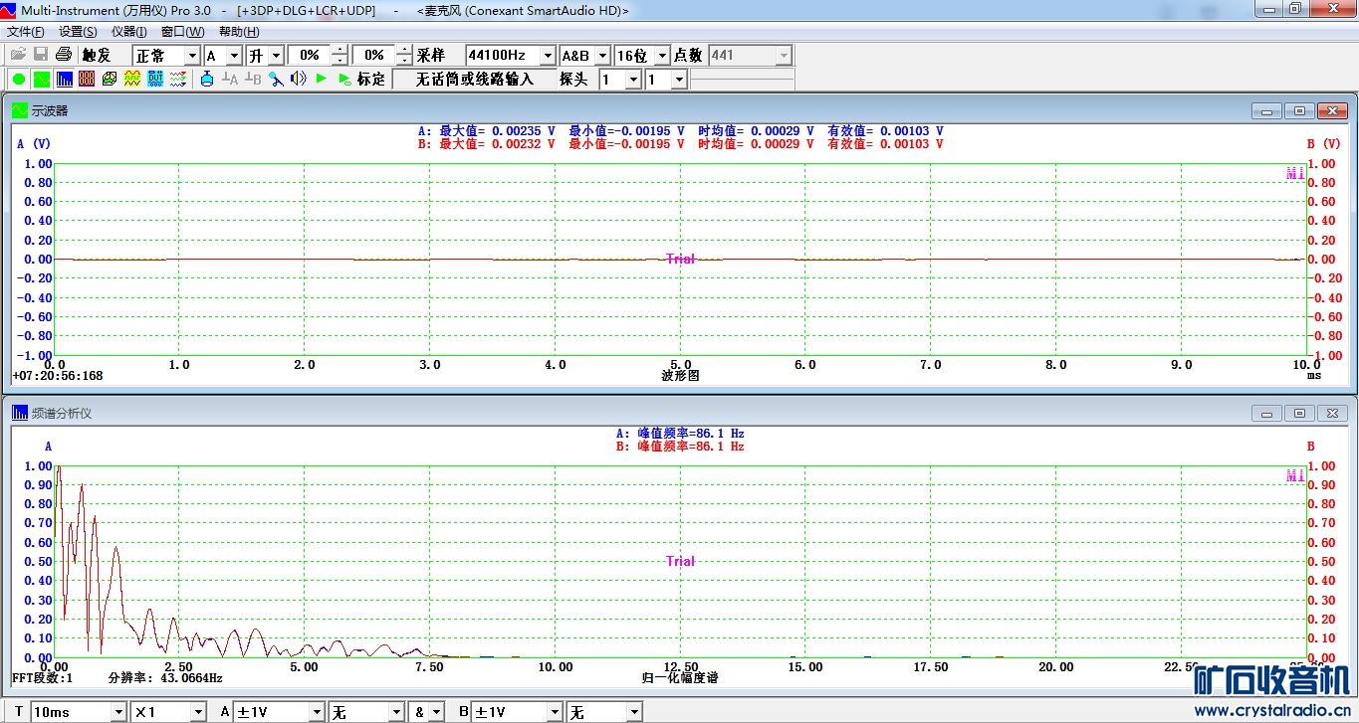Click the speaker icon in the toolbar

tap(298, 79)
